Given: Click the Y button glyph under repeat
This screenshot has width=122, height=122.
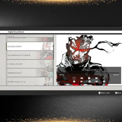Looking at the screenshot, I should 74,82.
